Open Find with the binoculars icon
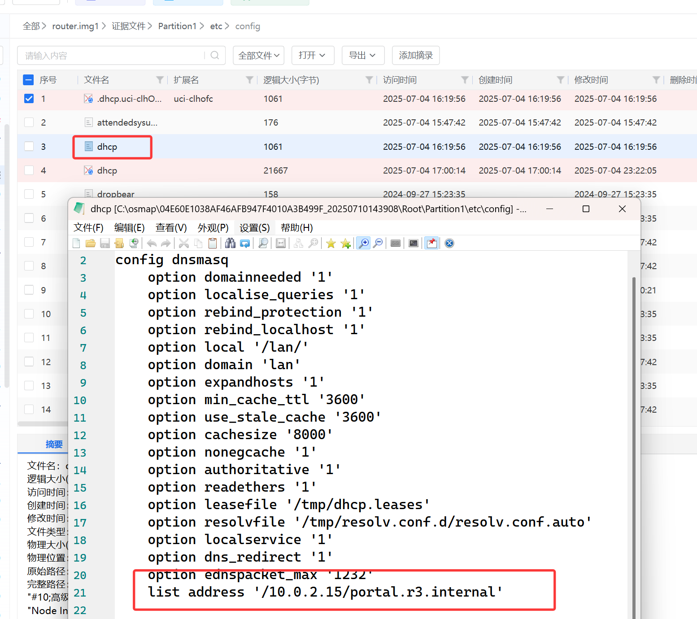Image resolution: width=697 pixels, height=619 pixels. pos(231,243)
